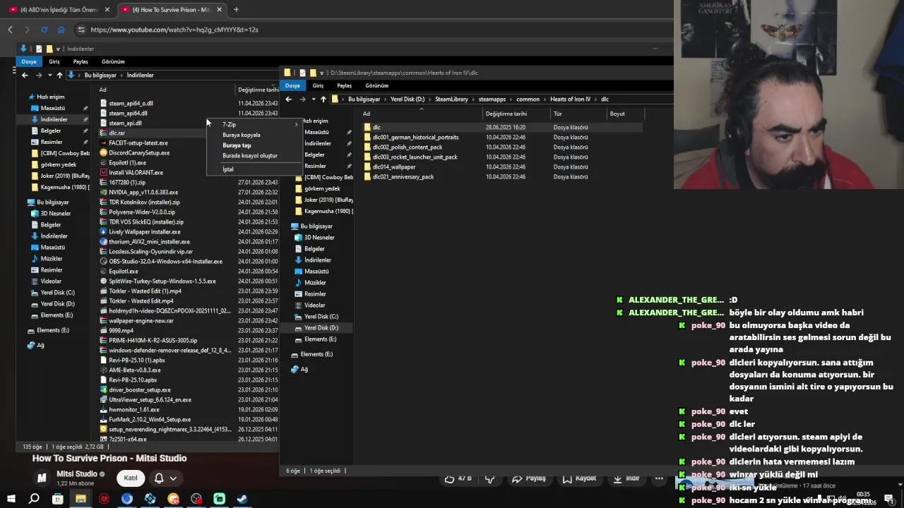Screen dimensions: 904x508
Task: Click 'Katıl' button for Mitsi Studio
Action: click(131, 478)
